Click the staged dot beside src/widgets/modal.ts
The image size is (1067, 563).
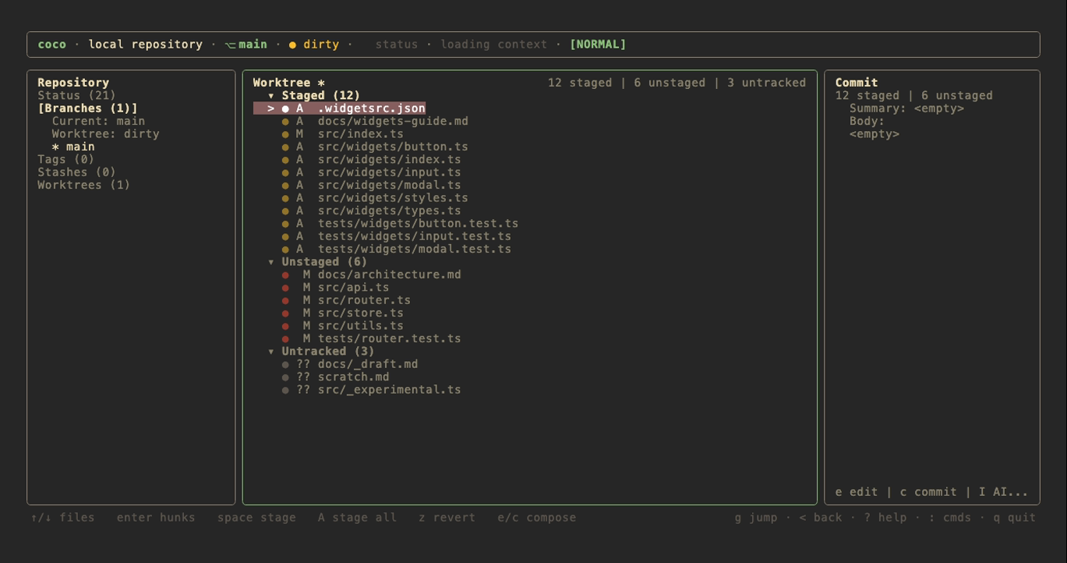285,186
